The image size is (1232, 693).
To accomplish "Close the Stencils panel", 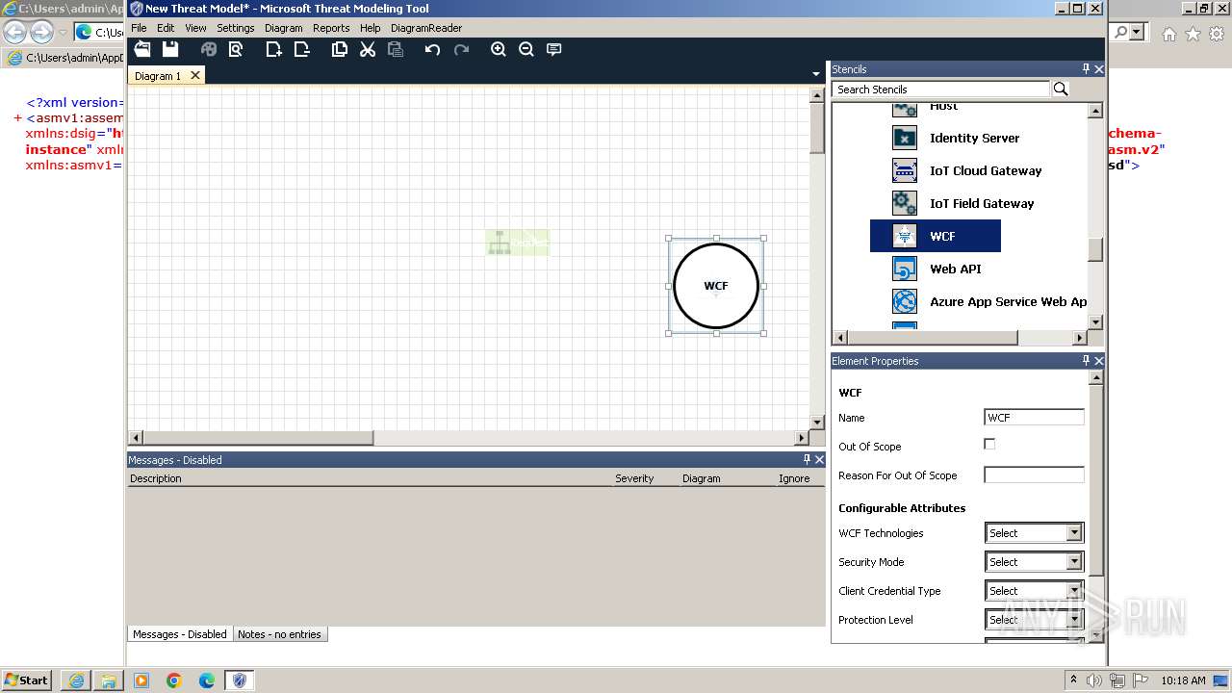I will 1099,69.
